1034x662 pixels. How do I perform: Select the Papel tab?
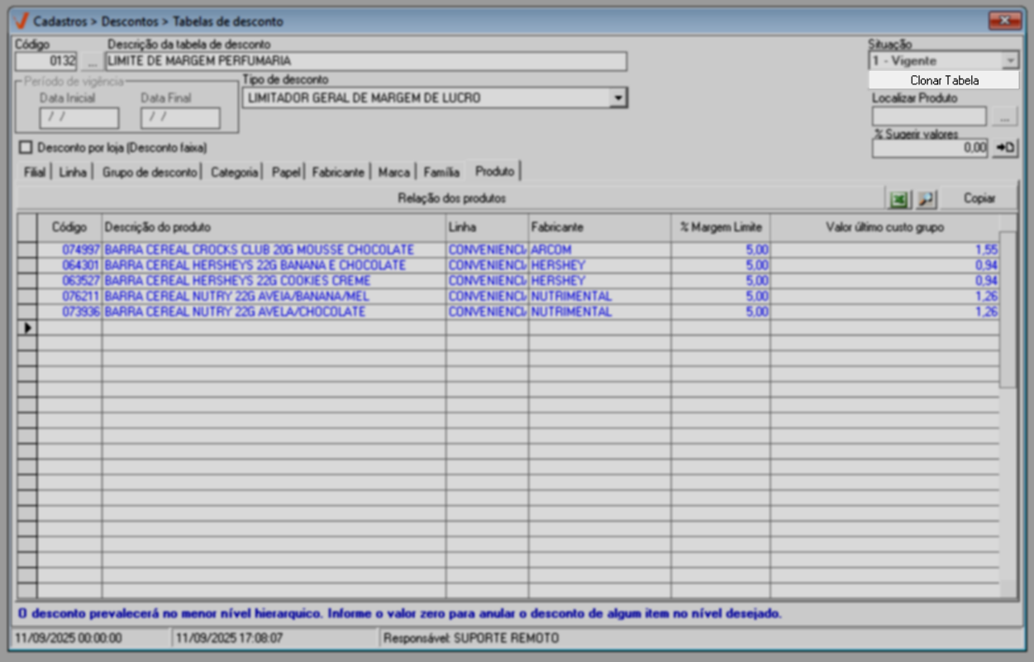[286, 172]
